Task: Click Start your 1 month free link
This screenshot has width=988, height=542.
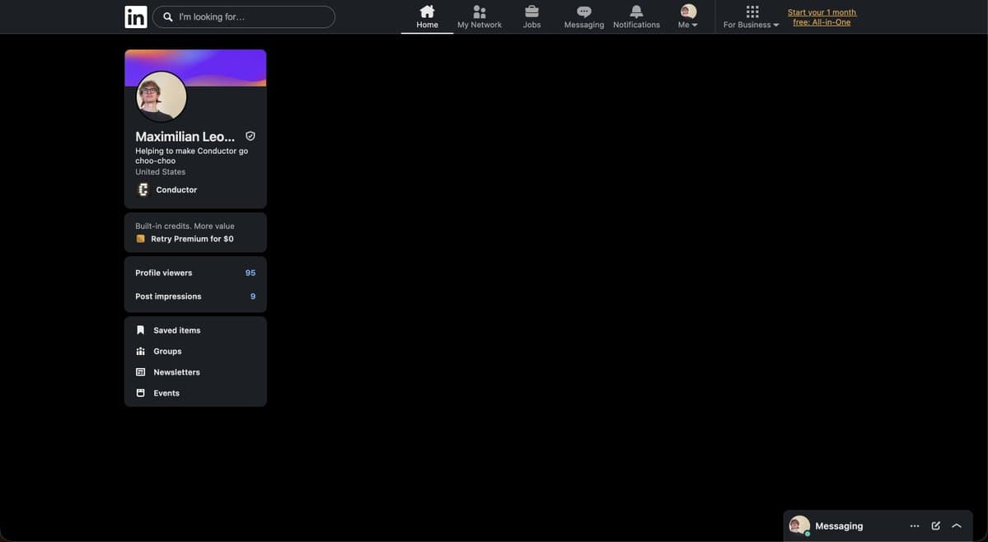Action: pos(822,17)
